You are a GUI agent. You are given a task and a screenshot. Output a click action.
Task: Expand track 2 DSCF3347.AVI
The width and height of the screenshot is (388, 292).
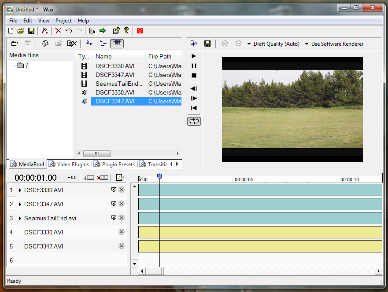20,204
